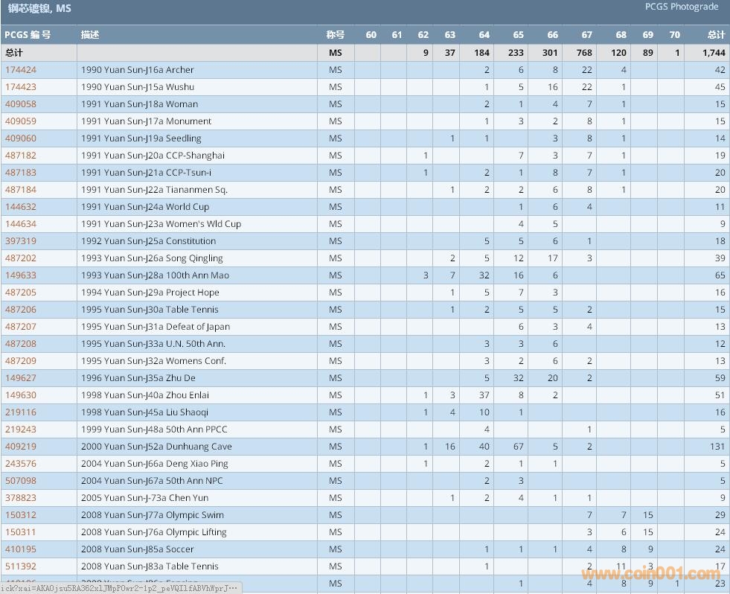
Task: Open coin entry 409058
Action: pos(21,104)
